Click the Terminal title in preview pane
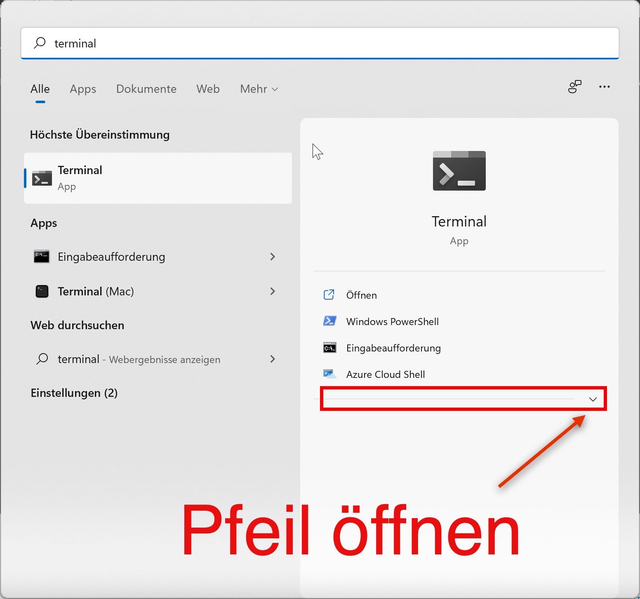This screenshot has height=599, width=640. pos(459,222)
